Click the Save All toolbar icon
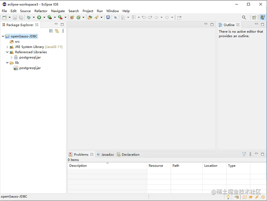This screenshot has width=267, height=201. [x=21, y=18]
